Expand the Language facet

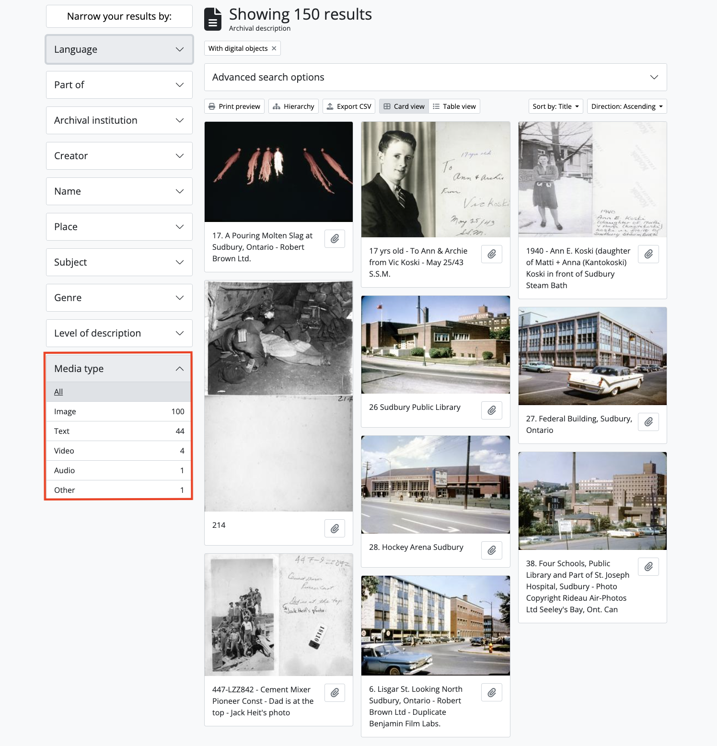[119, 49]
